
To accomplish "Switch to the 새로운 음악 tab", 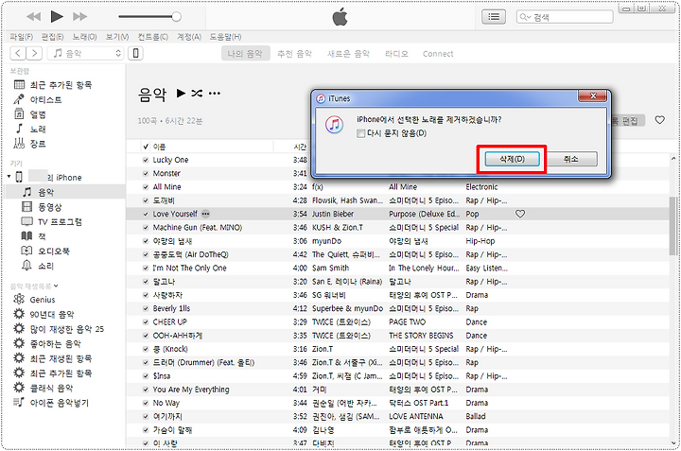I will click(x=348, y=54).
